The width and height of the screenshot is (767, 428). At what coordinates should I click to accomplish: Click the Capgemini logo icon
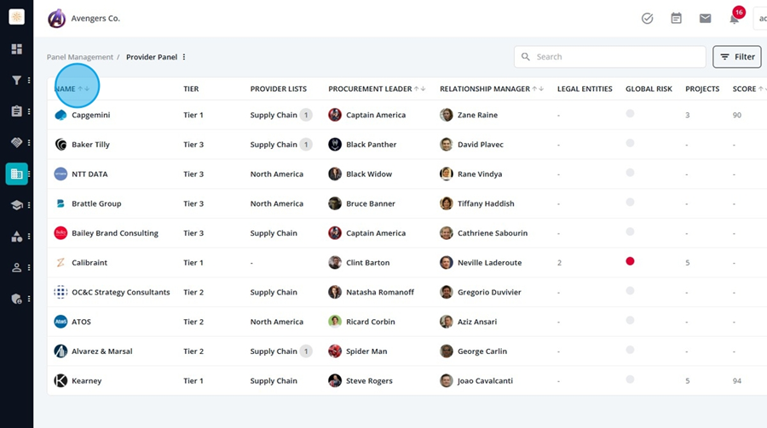pos(61,116)
